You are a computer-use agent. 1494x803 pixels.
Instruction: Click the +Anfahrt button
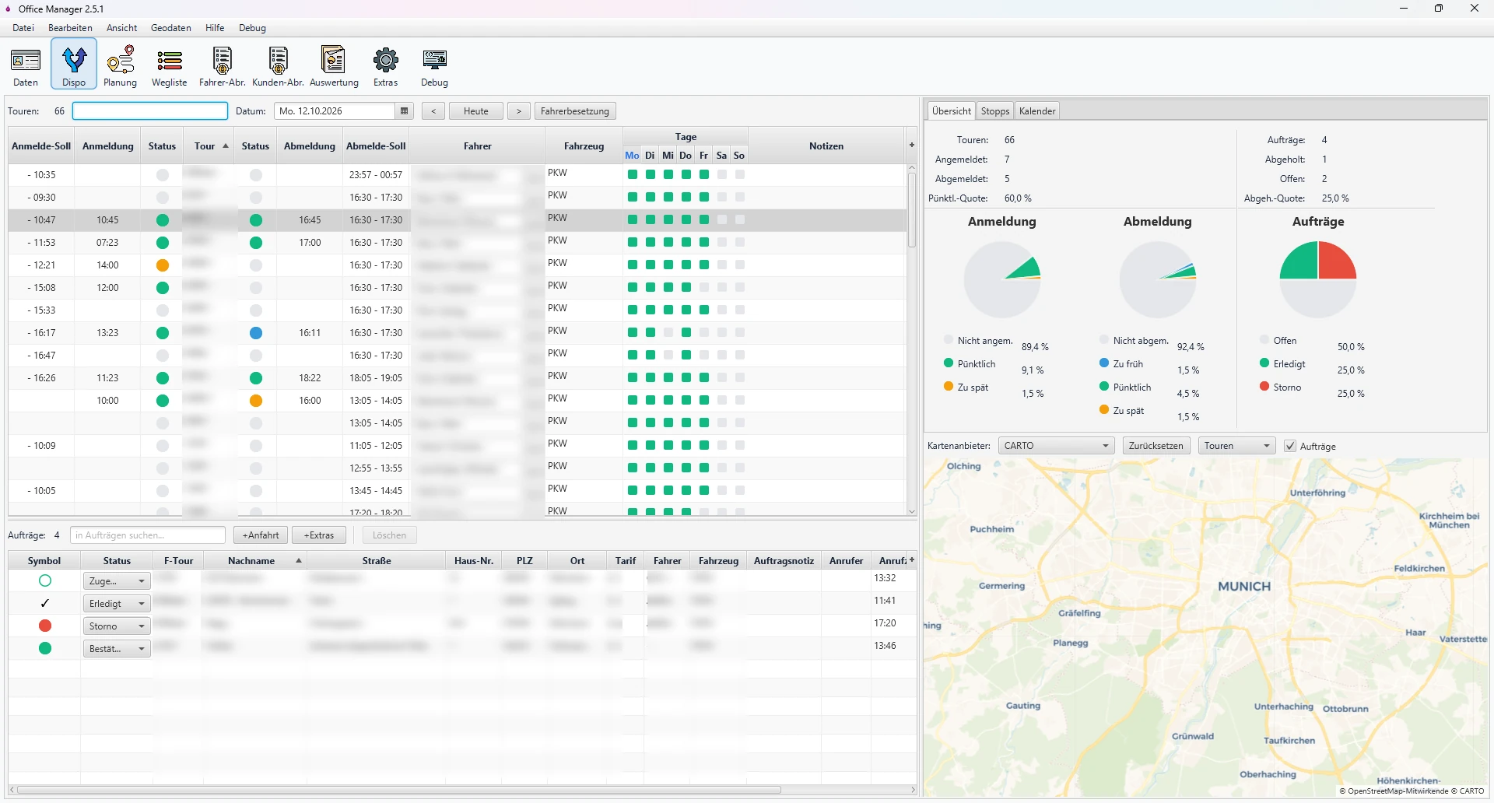point(261,535)
